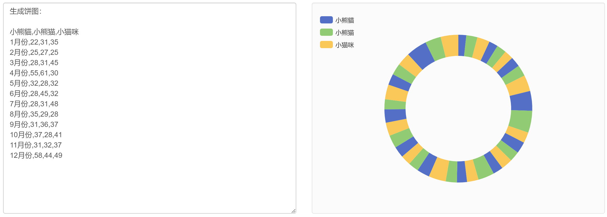Click the 小熊猫 label beside green swatch

[344, 32]
